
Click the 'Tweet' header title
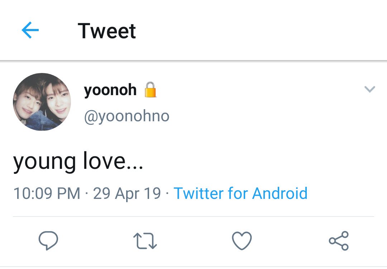(x=107, y=31)
